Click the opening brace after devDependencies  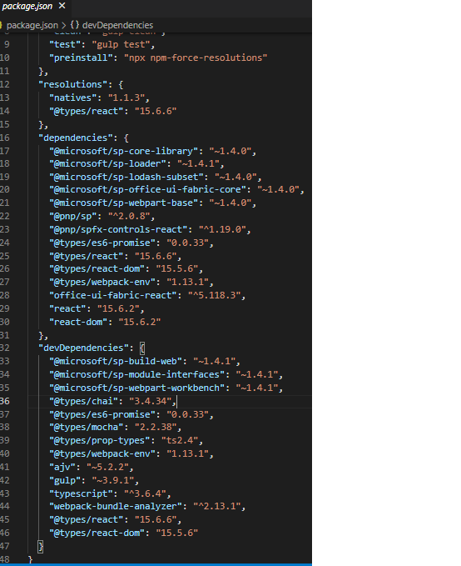pos(142,348)
